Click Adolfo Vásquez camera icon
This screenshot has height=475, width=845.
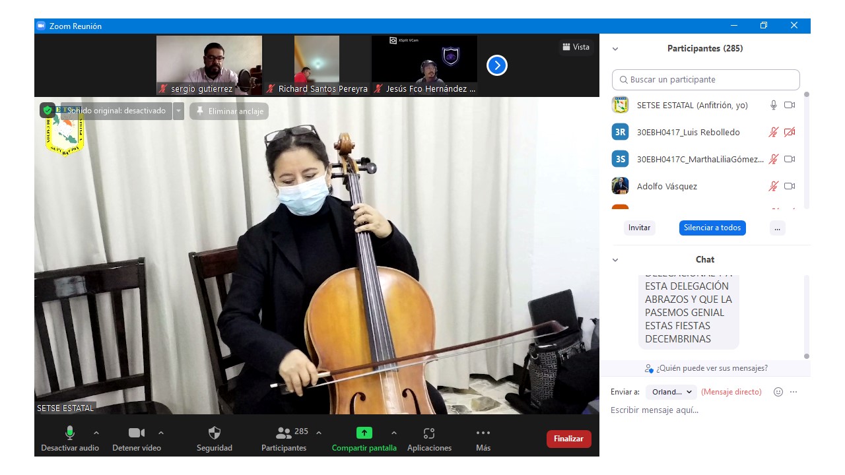click(790, 186)
